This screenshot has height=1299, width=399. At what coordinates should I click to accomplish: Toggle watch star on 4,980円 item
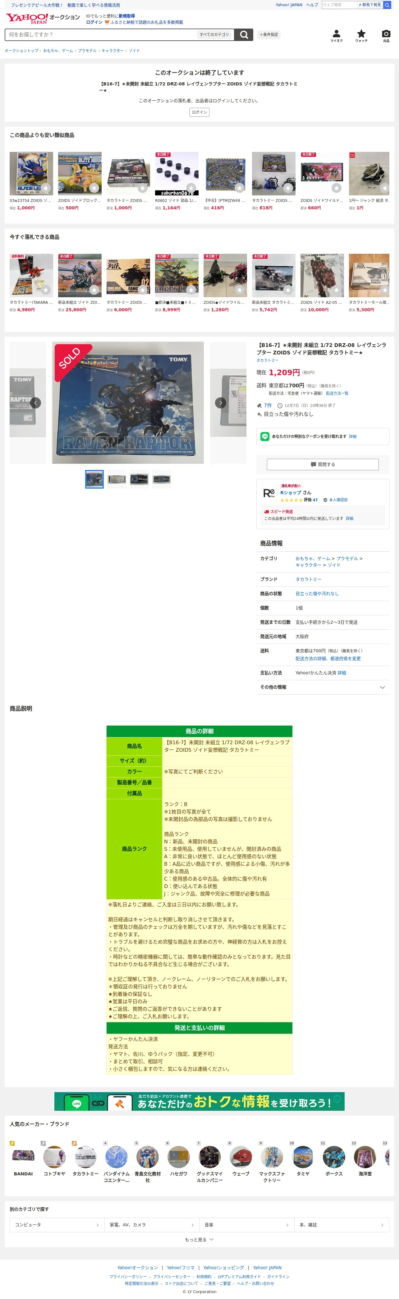(46, 290)
